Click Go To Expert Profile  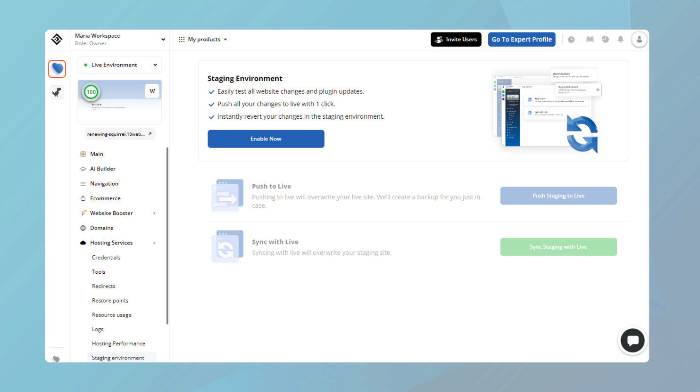tap(522, 40)
